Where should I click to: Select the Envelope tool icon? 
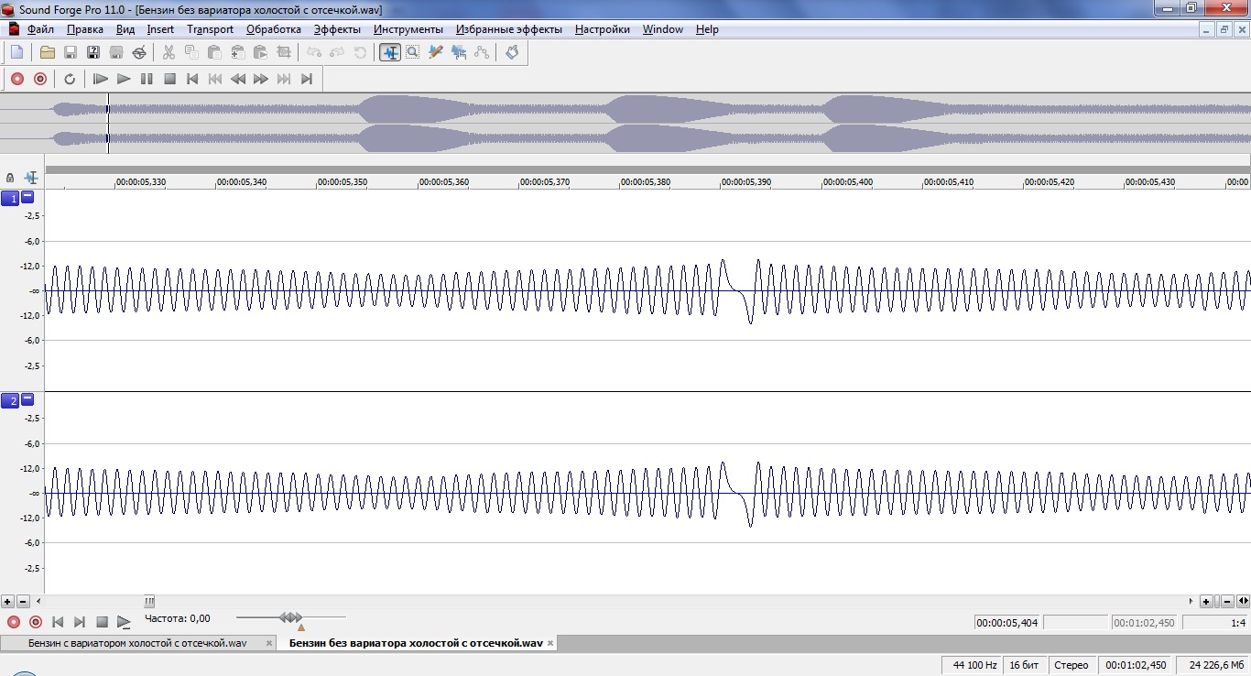482,52
